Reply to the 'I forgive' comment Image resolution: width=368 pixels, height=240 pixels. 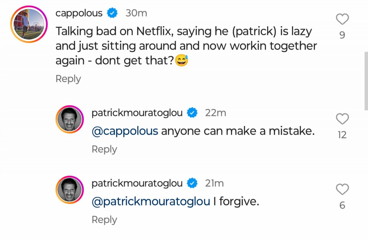(x=104, y=219)
